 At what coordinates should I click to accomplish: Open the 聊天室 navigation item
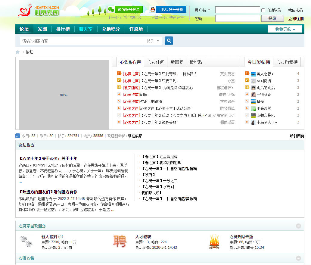86,29
